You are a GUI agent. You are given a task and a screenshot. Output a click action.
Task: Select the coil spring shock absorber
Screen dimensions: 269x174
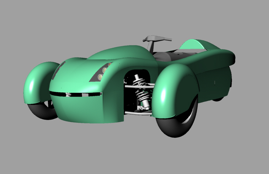click(142, 92)
